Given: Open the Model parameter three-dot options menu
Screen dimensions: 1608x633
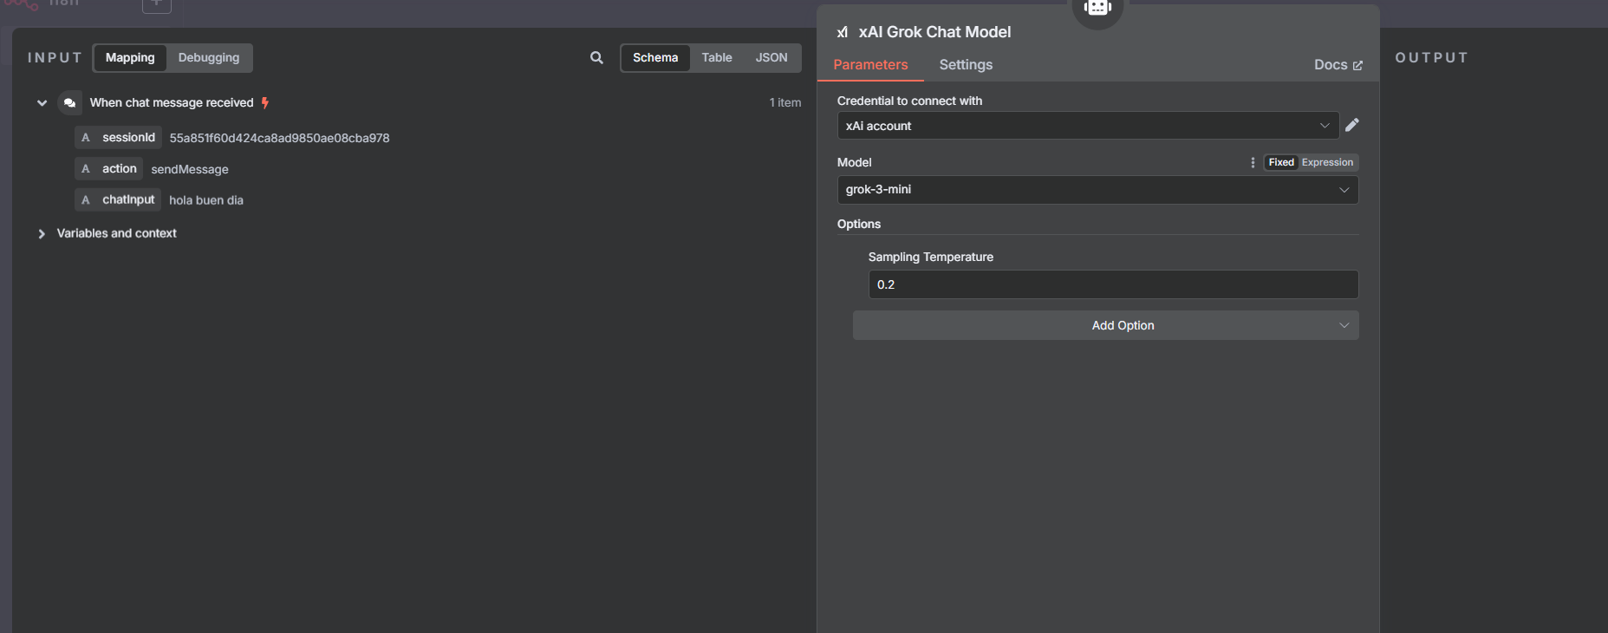Looking at the screenshot, I should [x=1253, y=162].
